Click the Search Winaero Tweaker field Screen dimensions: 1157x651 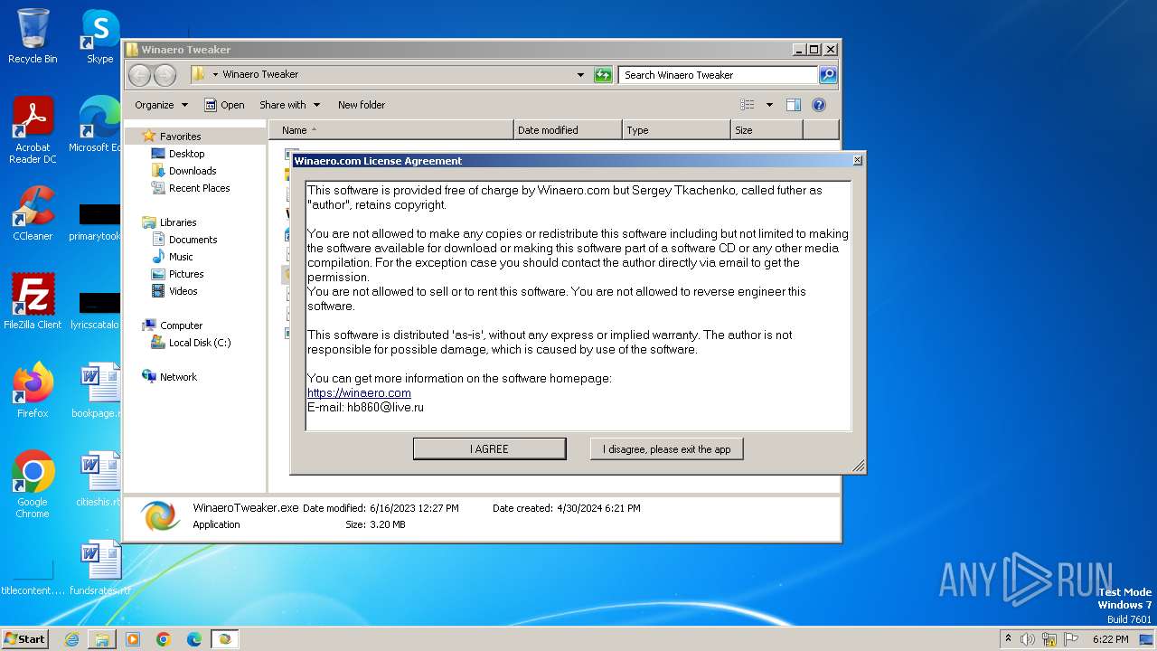pos(719,75)
